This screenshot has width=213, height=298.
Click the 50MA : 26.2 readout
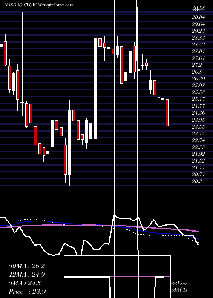click(x=26, y=266)
